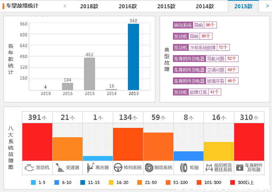Click the red 300以上 legend swatch
272x192 pixels.
tap(232, 183)
